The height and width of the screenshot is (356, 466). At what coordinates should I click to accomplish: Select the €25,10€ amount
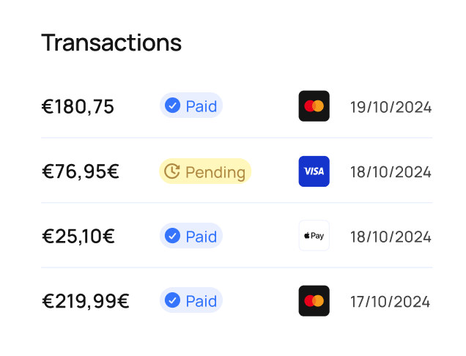(78, 237)
